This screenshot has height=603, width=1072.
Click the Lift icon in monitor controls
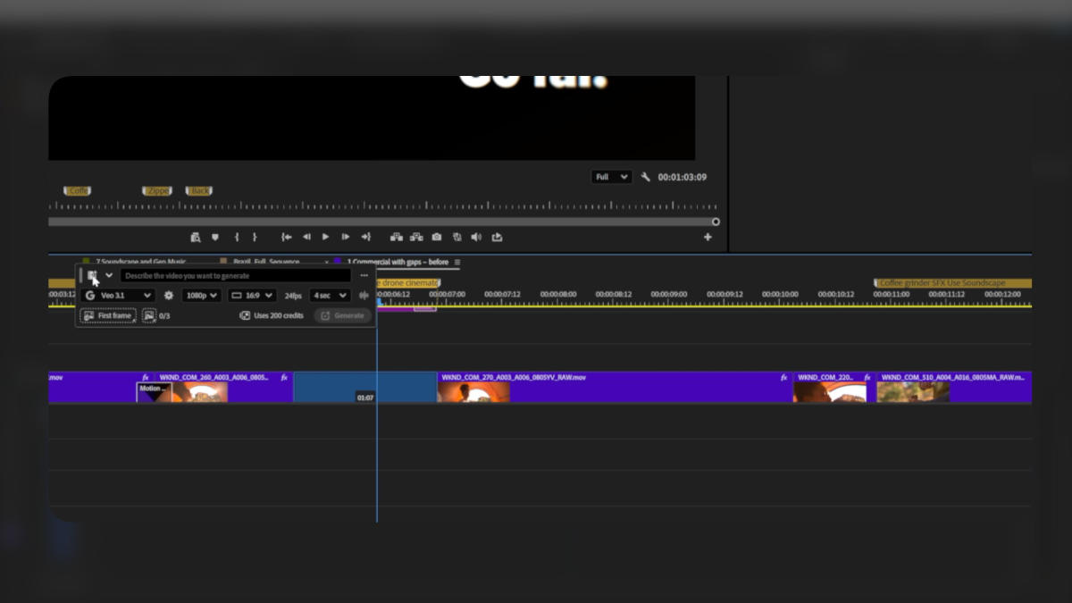[x=397, y=237]
